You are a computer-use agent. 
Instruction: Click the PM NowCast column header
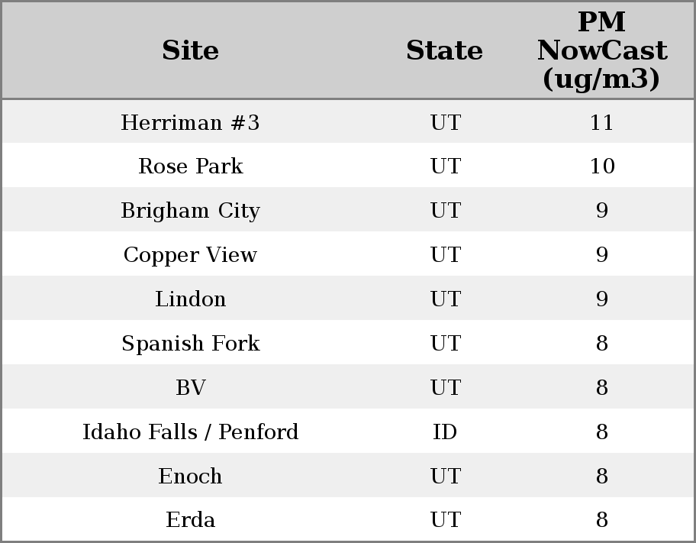click(x=601, y=51)
